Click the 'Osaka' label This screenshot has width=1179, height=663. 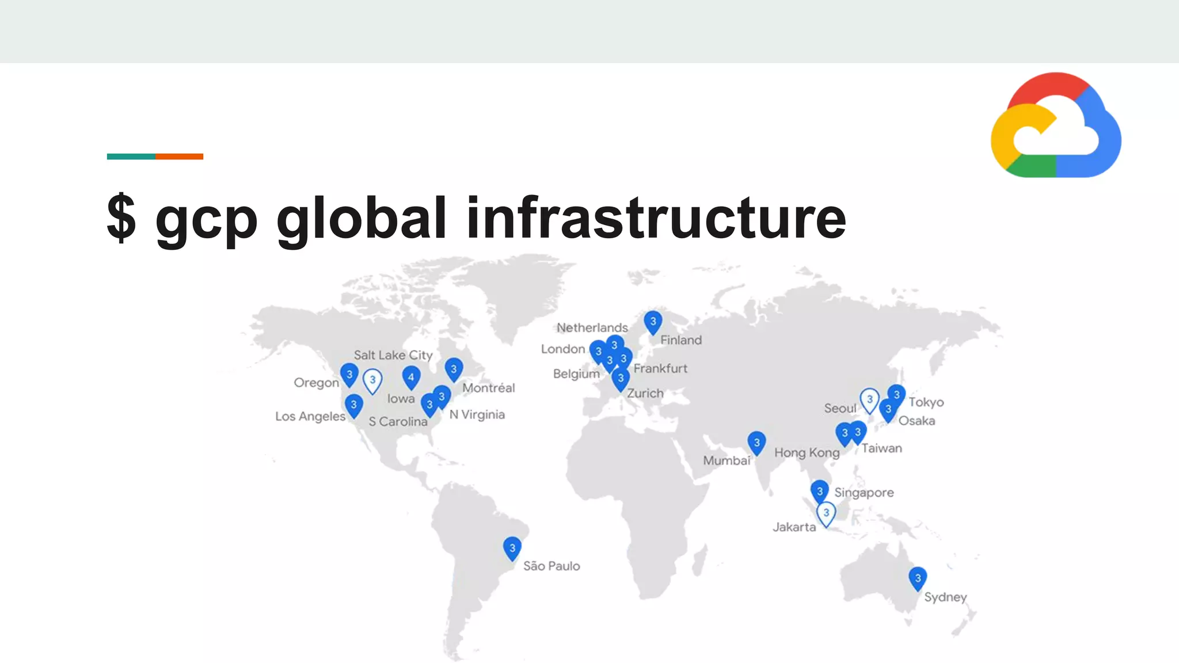[x=917, y=421]
